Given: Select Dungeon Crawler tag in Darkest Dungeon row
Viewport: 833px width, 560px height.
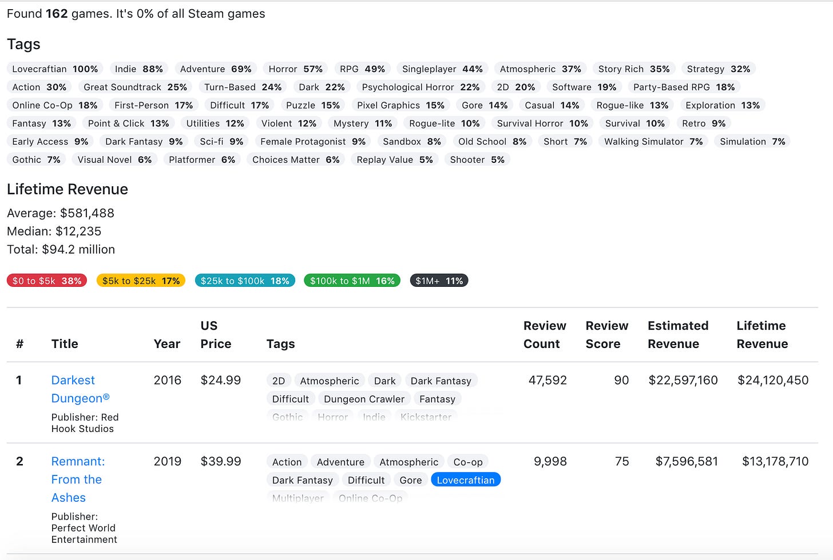Looking at the screenshot, I should coord(364,399).
